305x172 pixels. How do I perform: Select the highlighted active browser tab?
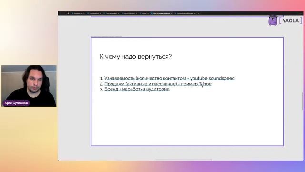pos(162,13)
